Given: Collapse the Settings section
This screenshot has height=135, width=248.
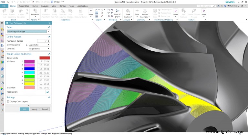Looking at the screenshot, I should pyautogui.click(x=49, y=97).
